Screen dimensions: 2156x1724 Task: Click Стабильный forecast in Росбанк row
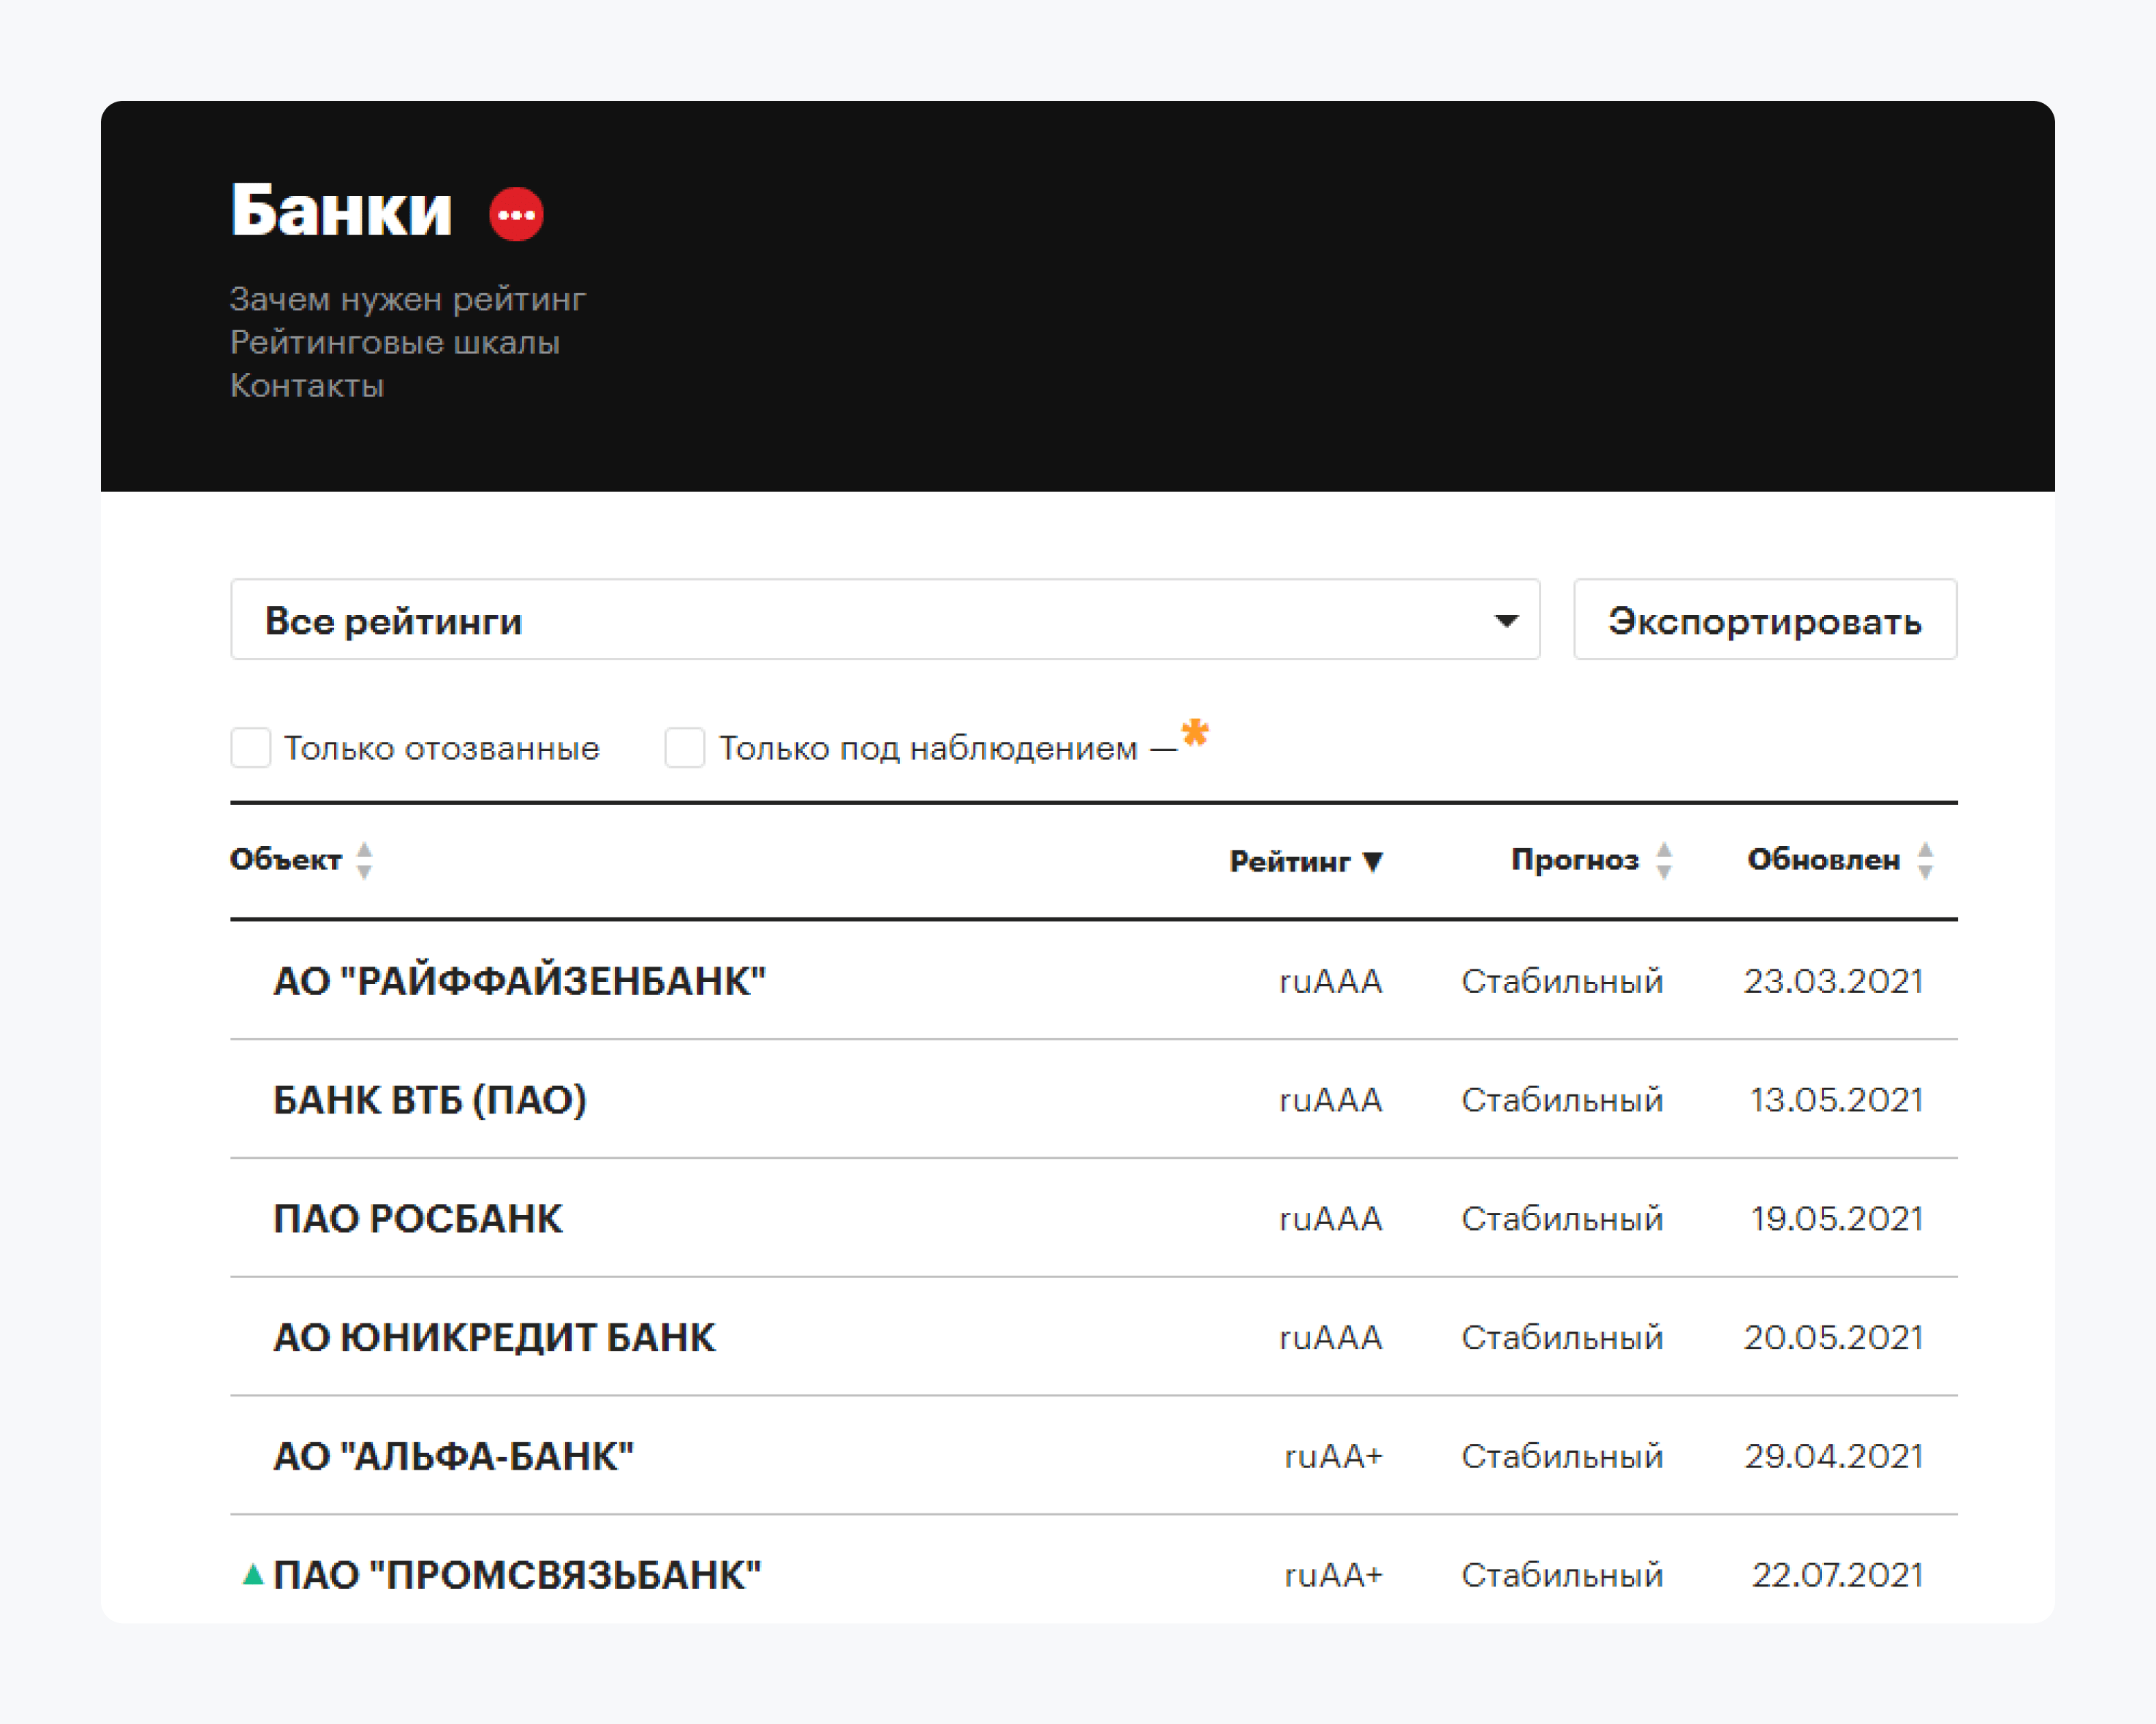tap(1563, 1219)
